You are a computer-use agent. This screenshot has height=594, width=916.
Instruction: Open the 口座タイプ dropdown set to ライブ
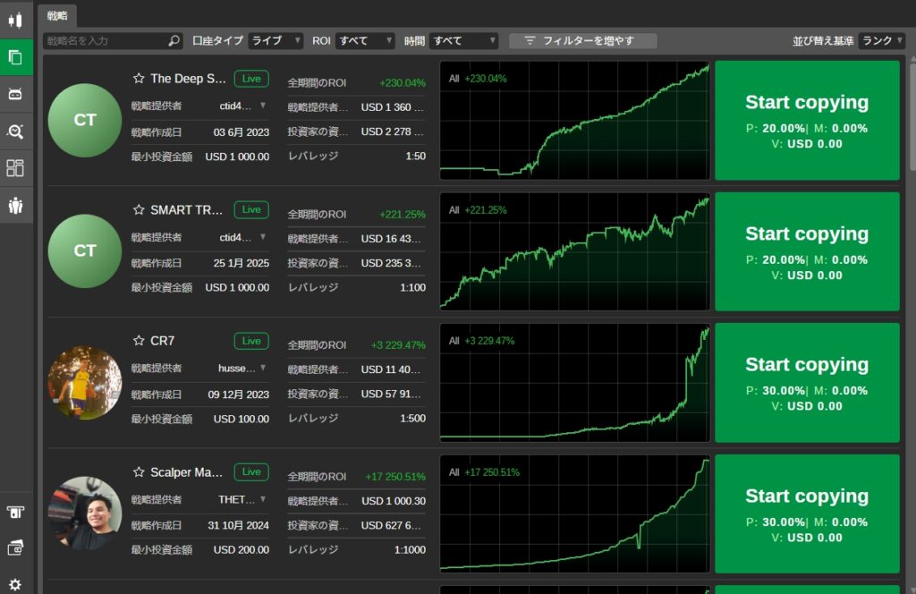tap(276, 41)
